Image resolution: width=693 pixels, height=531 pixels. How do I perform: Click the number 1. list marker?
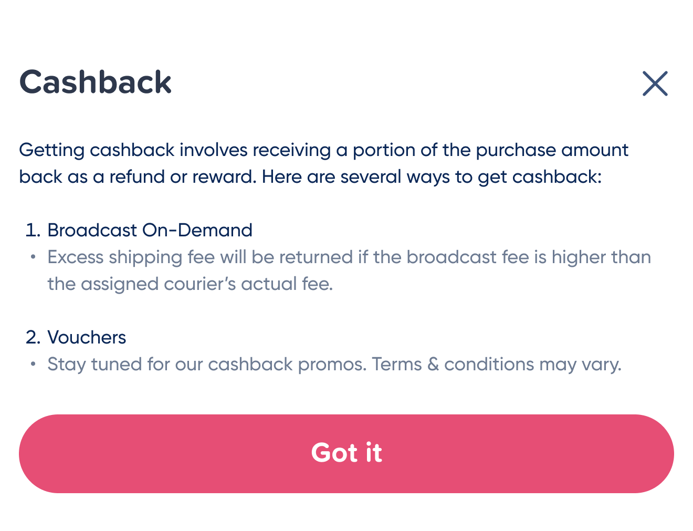[33, 230]
